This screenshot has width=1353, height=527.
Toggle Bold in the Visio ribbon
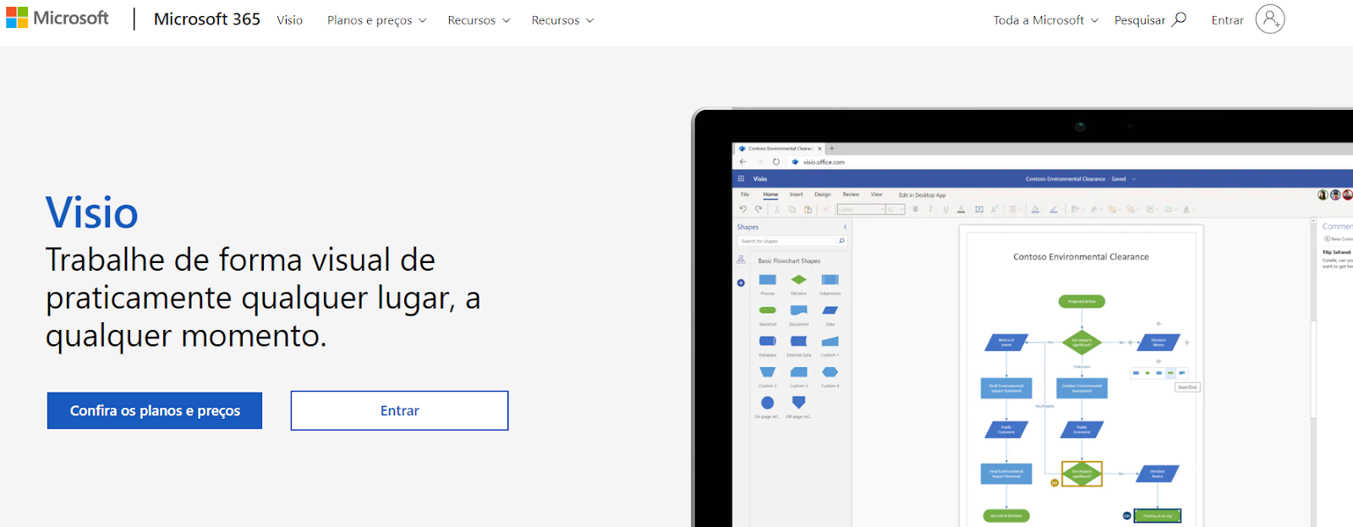pyautogui.click(x=915, y=209)
